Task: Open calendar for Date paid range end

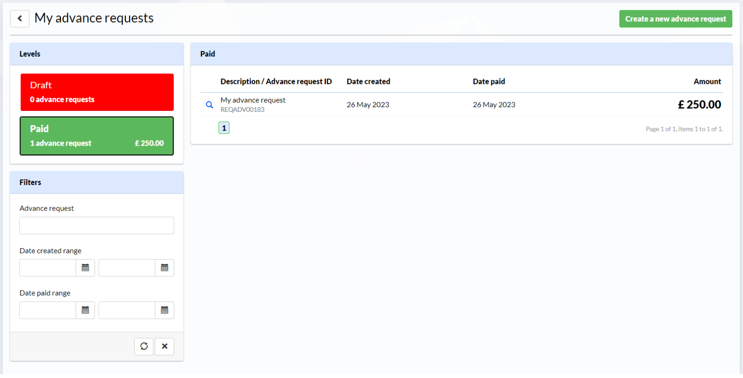Action: [164, 310]
